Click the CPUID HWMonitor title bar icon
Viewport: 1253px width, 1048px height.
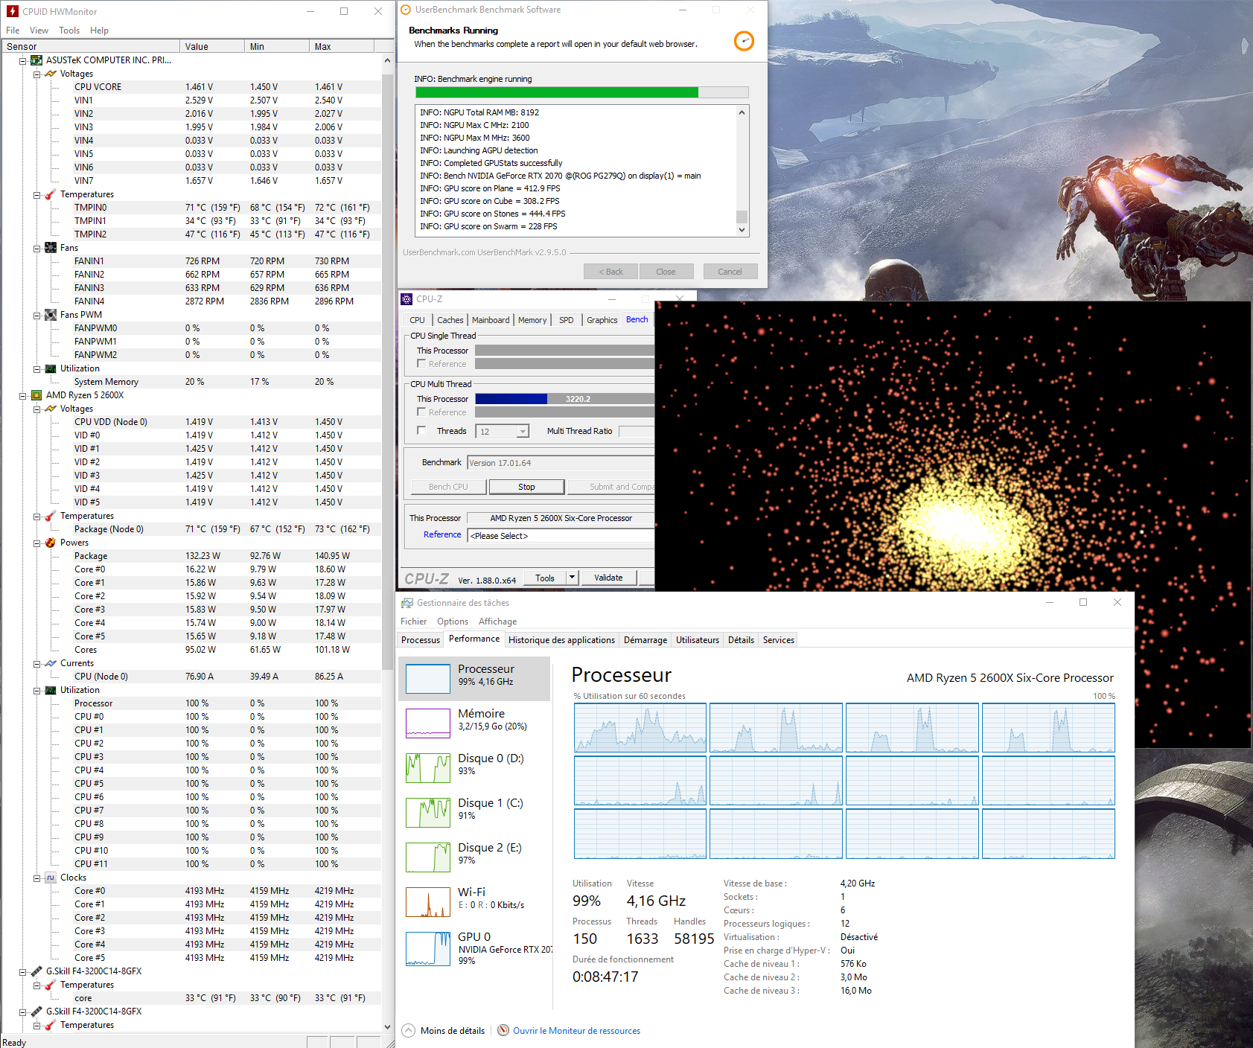[12, 11]
